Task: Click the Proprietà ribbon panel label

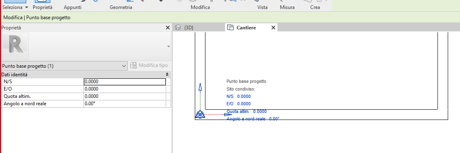Action: pos(43,7)
